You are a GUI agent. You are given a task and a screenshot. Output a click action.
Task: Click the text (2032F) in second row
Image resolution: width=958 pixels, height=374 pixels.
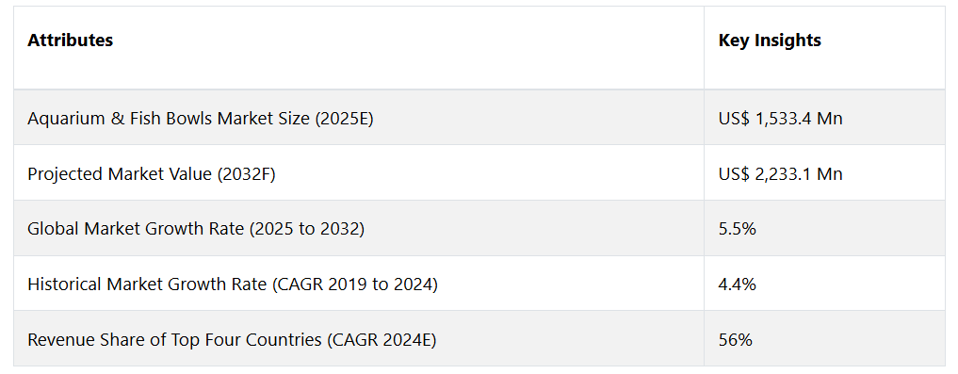(x=247, y=174)
